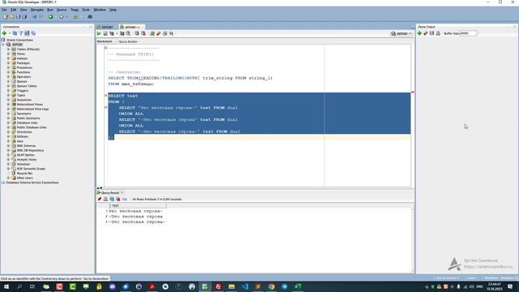Click the Commit icon in worksheet toolbar

click(x=137, y=33)
